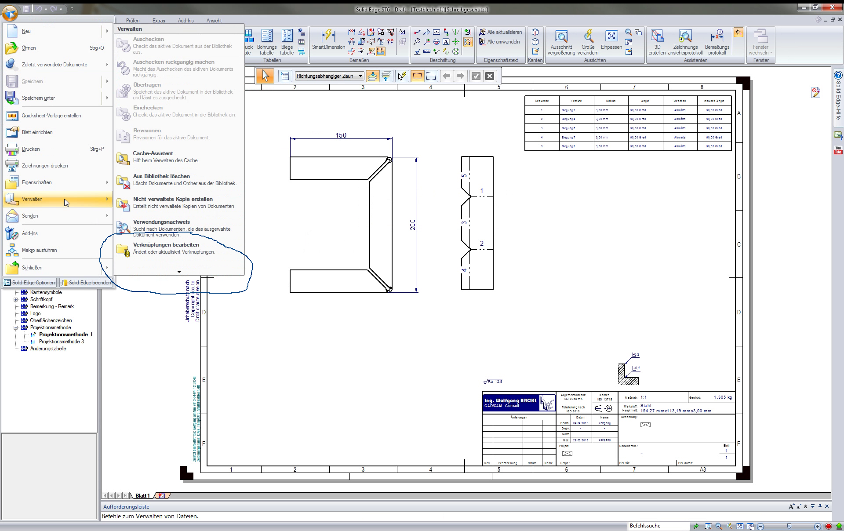Screen dimensions: 844x531
Task: Toggle polygon fence selection mode
Action: (x=431, y=76)
